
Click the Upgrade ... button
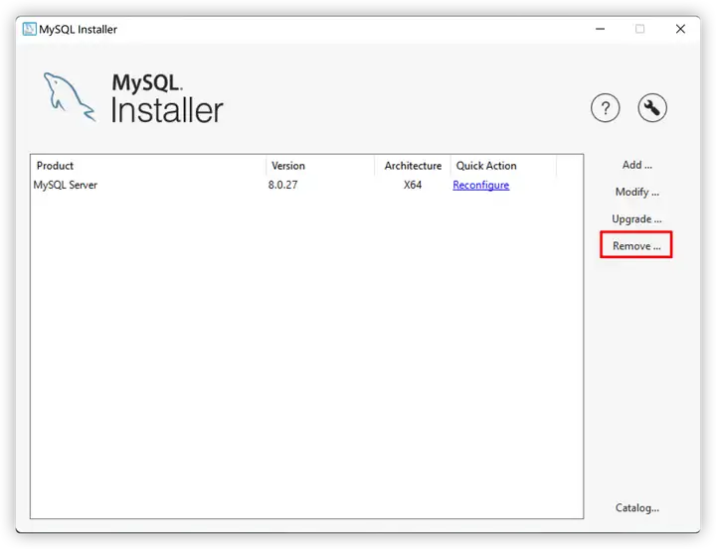coord(636,219)
